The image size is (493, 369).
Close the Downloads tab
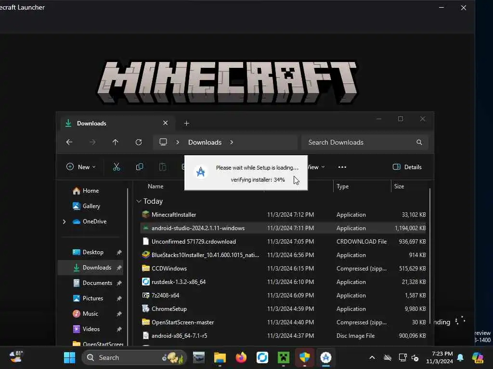(x=166, y=123)
